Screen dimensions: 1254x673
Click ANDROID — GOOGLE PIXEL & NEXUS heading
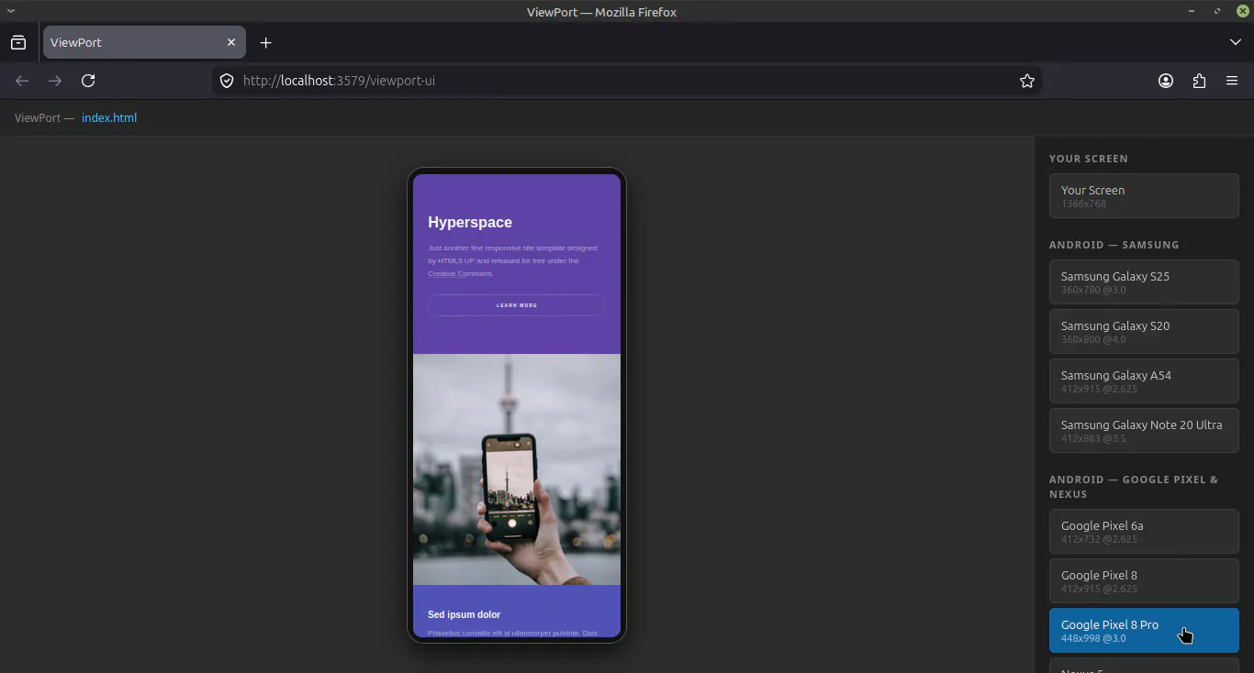click(1134, 487)
